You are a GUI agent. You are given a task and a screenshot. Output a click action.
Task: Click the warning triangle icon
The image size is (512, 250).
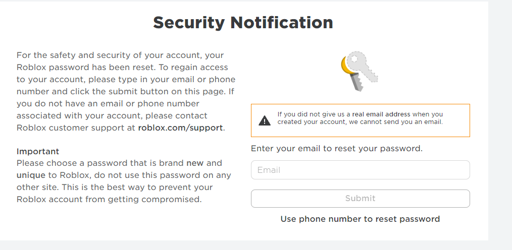tap(265, 120)
